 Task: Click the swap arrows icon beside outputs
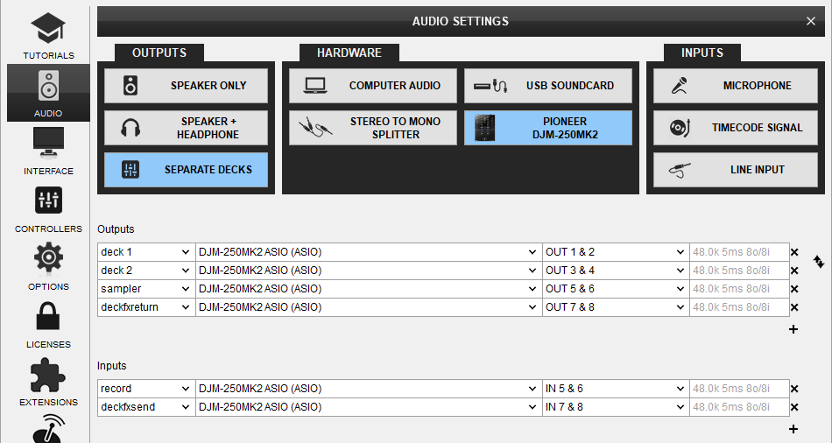point(819,262)
